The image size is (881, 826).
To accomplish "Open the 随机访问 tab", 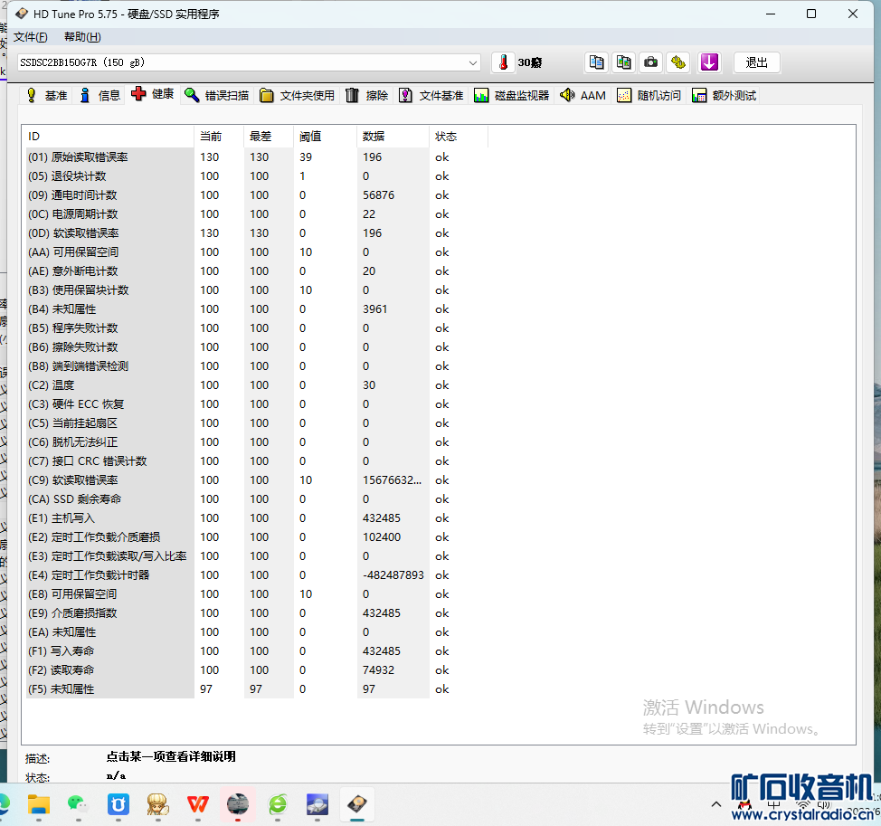I will [649, 96].
